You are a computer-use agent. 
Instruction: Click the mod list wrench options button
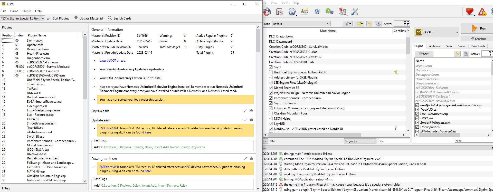[348, 24]
